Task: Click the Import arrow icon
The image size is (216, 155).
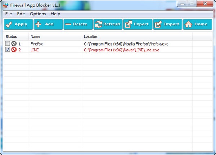Action: (x=158, y=24)
